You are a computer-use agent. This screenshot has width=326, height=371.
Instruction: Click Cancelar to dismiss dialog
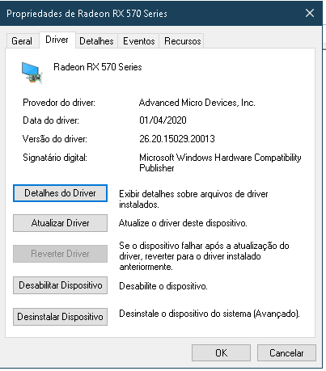pyautogui.click(x=286, y=353)
